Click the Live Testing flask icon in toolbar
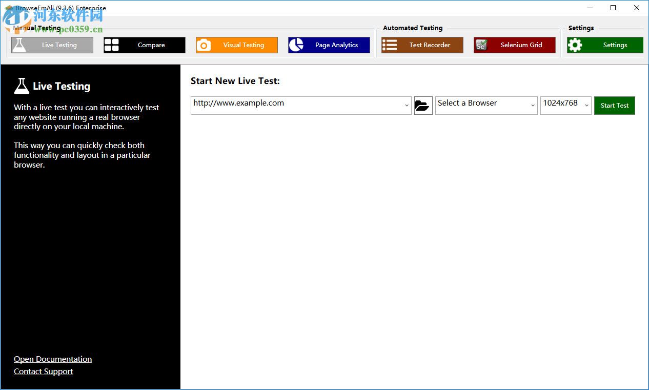 [19, 45]
